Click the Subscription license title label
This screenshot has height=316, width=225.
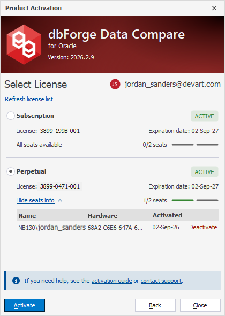click(x=35, y=116)
